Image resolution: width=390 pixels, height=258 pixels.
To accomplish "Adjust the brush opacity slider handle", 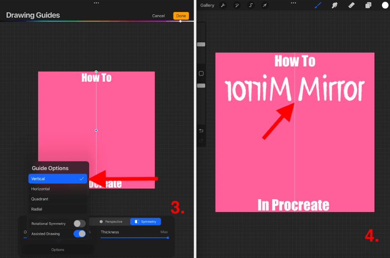I will tap(201, 86).
